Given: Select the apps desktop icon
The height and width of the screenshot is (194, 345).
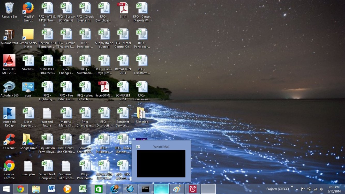Looking at the screenshot, I should 28,89.
